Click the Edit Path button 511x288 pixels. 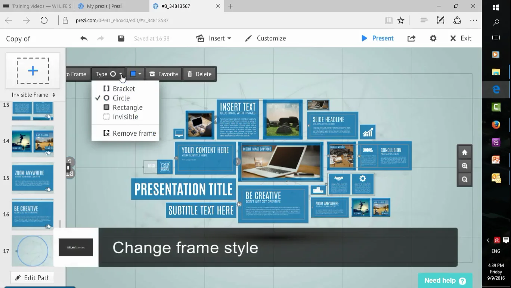(32, 278)
